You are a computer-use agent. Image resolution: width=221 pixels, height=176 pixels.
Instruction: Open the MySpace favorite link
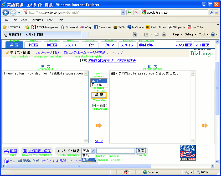pos(135,27)
